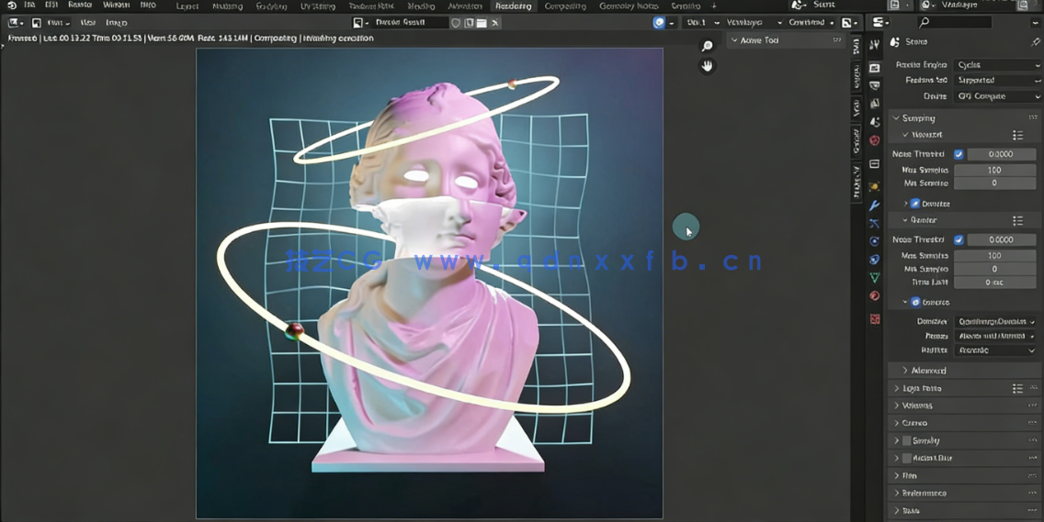Open the Prefilter dropdown
This screenshot has height=522, width=1044.
tap(996, 350)
